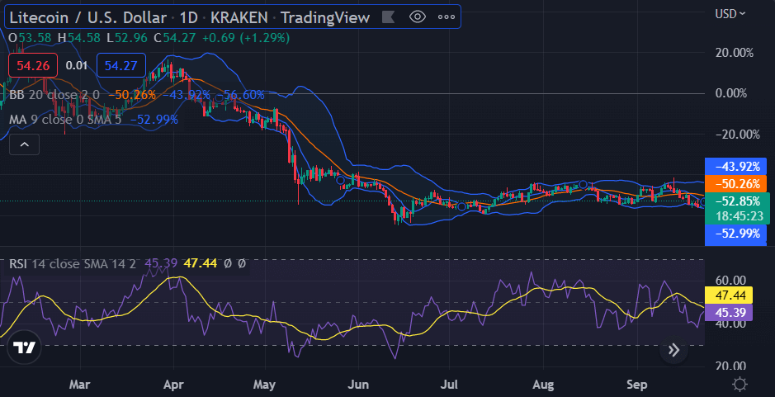Viewport: 775px width, 397px height.
Task: Click the -43.92% blue price scale label
Action: [735, 167]
